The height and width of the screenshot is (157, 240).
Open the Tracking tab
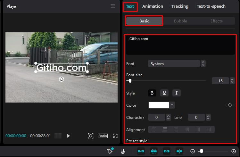coord(180,6)
